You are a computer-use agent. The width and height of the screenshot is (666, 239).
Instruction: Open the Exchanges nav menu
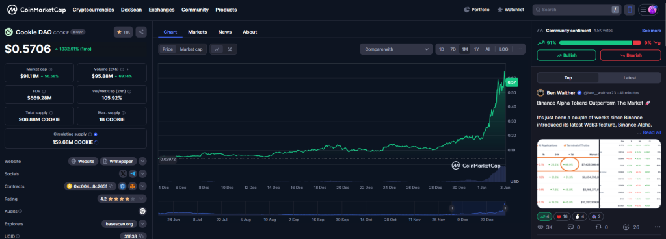pyautogui.click(x=161, y=9)
